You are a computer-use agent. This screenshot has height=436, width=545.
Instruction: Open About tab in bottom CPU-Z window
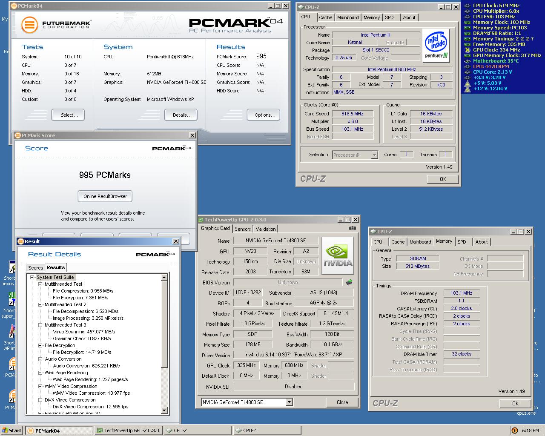point(482,242)
